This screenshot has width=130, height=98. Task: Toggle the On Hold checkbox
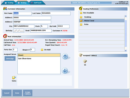coord(42,50)
